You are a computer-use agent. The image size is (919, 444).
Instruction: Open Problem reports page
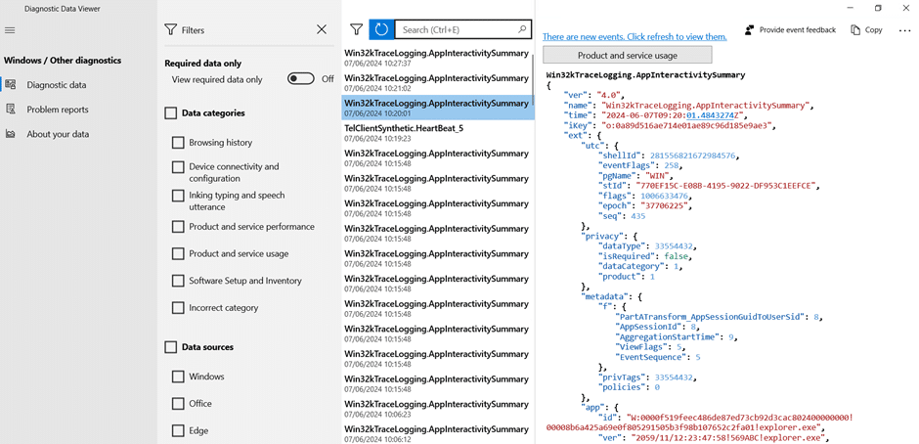click(58, 110)
